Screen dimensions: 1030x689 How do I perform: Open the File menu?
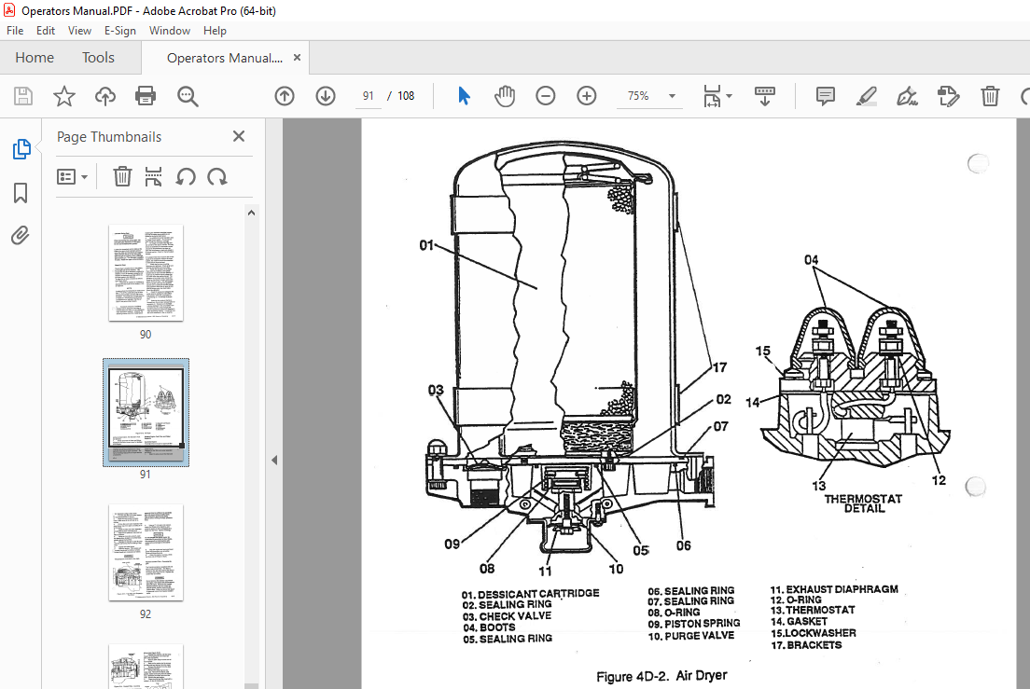click(x=15, y=30)
